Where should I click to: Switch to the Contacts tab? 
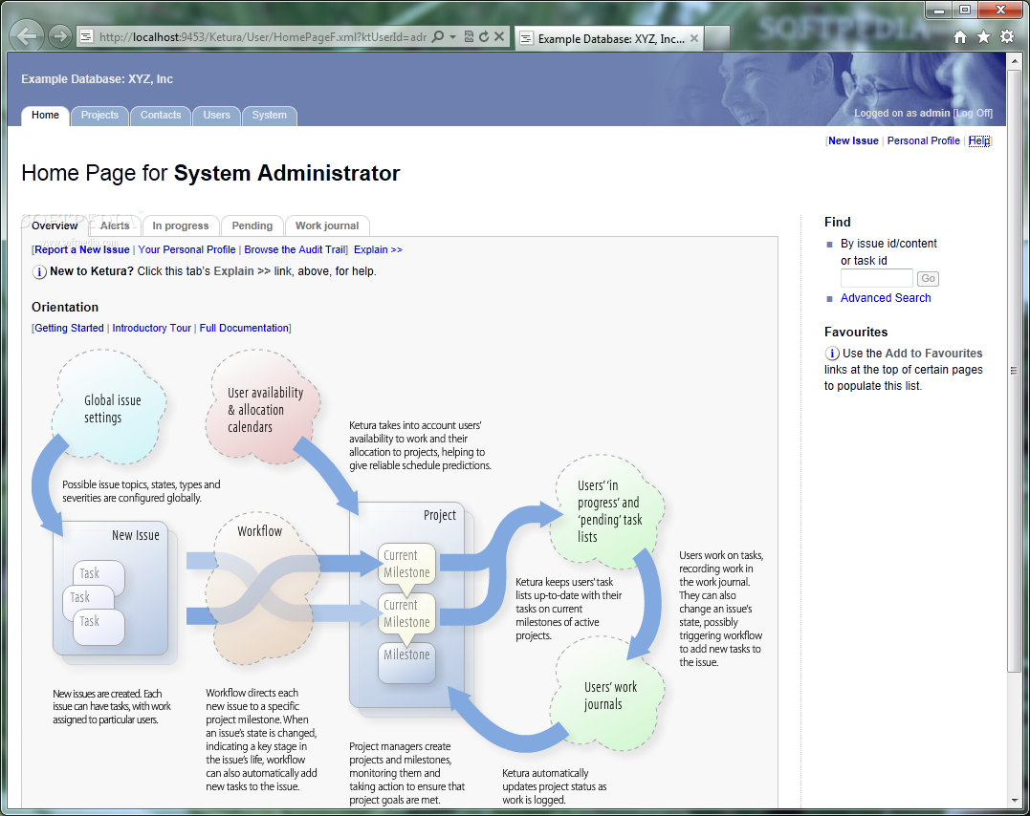(161, 115)
